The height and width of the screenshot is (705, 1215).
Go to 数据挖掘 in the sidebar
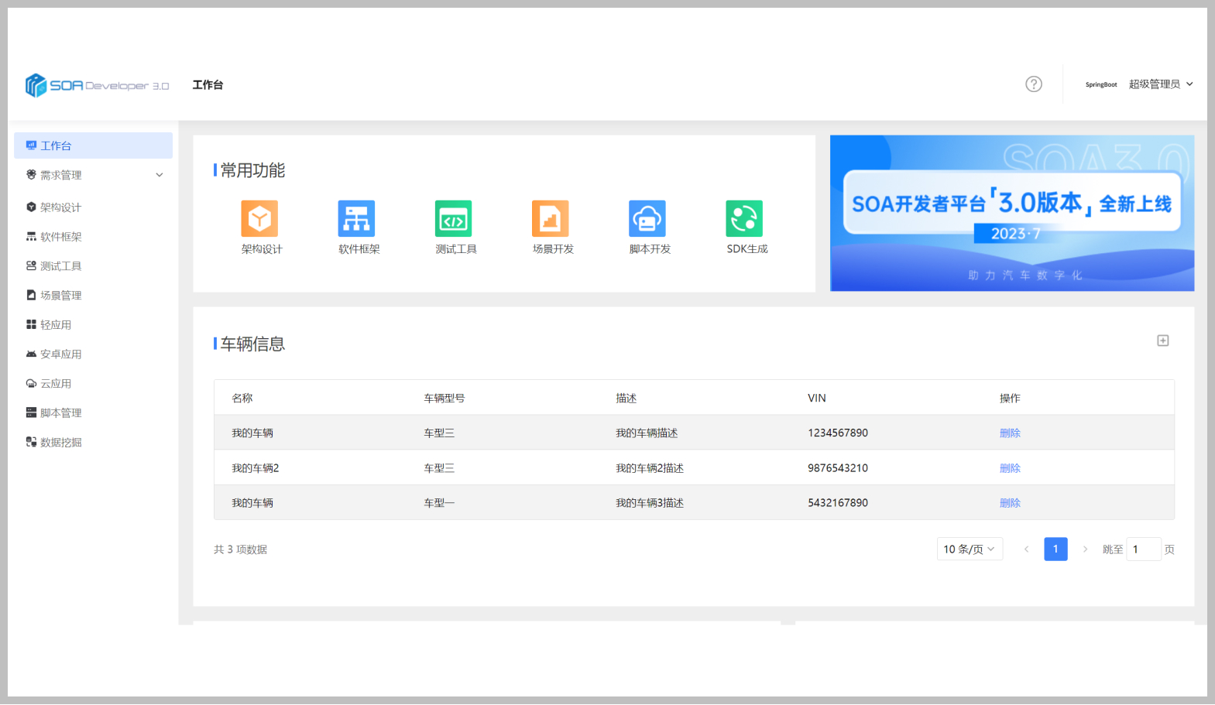[60, 443]
